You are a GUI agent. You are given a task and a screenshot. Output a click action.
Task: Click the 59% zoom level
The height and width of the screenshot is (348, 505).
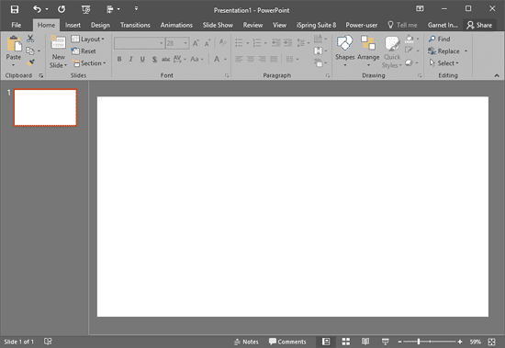(475, 342)
